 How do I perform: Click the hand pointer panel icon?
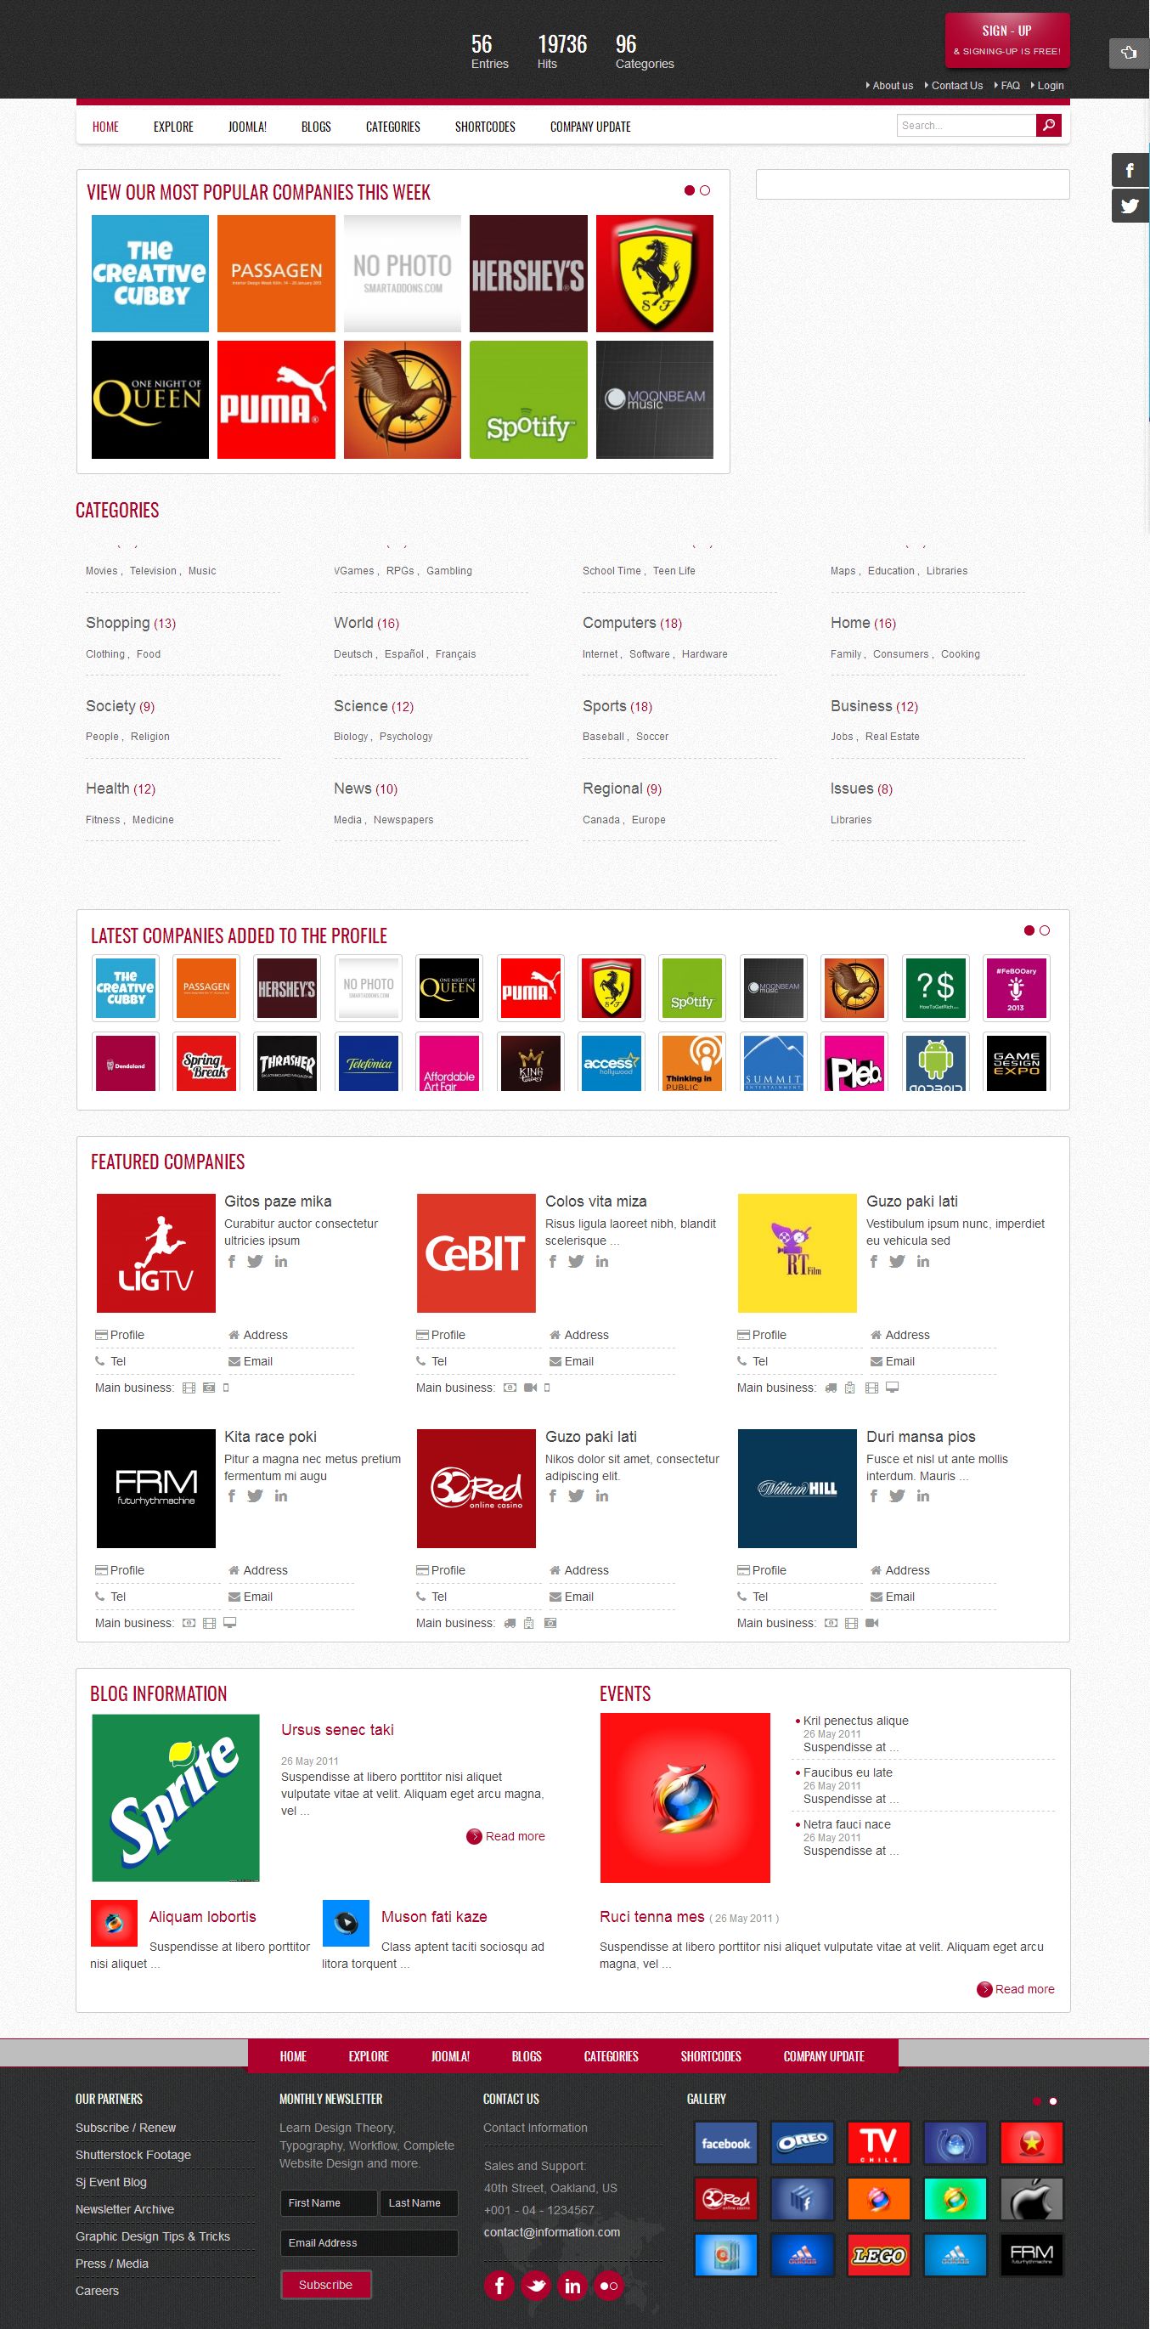pos(1128,53)
